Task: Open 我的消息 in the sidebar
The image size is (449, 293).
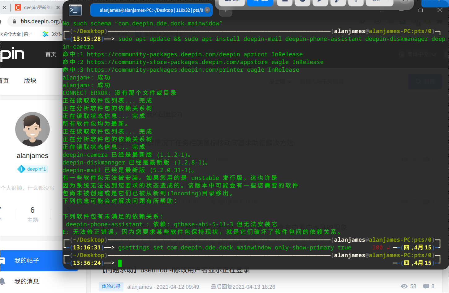Action: [x=27, y=282]
